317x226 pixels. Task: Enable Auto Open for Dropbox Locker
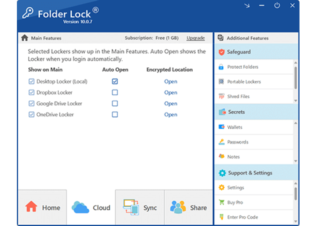115,93
